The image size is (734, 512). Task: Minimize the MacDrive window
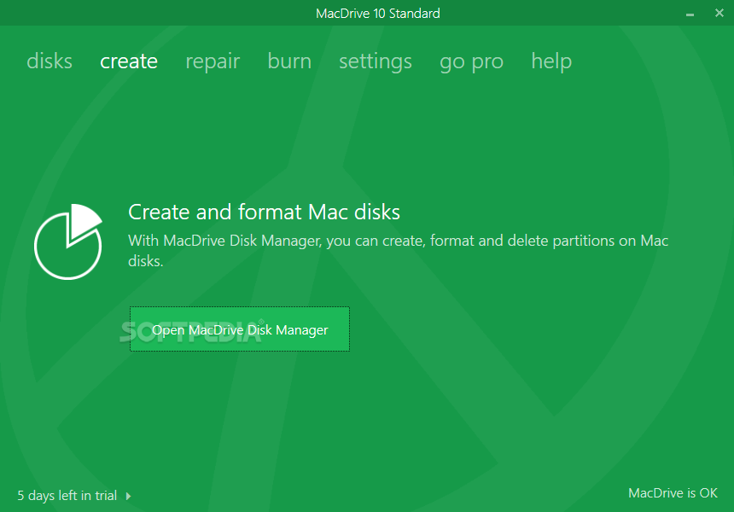pos(690,14)
